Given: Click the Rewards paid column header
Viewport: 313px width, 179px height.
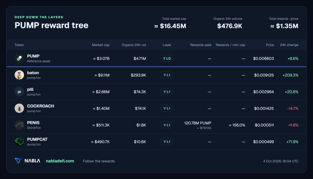Looking at the screenshot, I should pos(201,45).
